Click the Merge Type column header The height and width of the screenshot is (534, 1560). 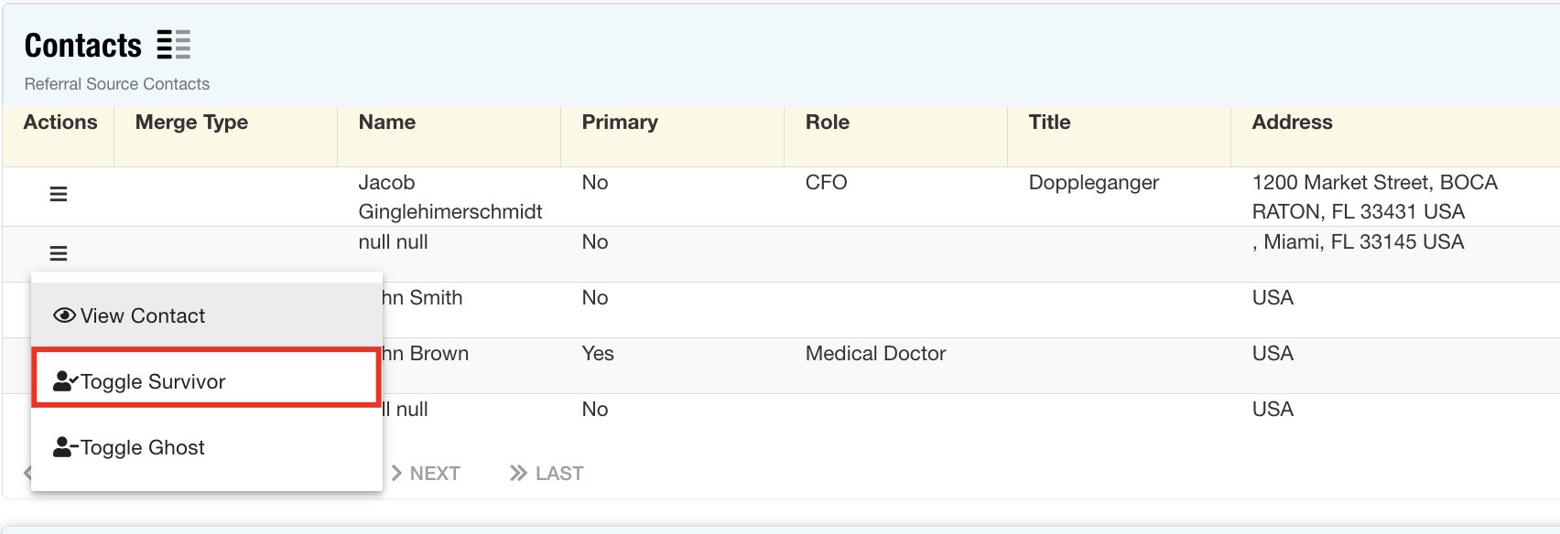coord(191,123)
